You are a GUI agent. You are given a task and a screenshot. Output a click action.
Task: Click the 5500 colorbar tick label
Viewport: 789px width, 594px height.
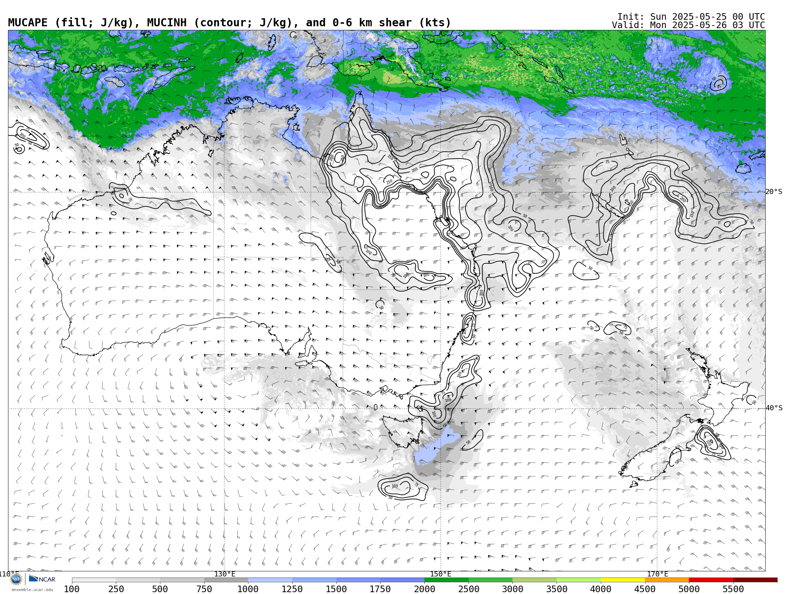(733, 589)
